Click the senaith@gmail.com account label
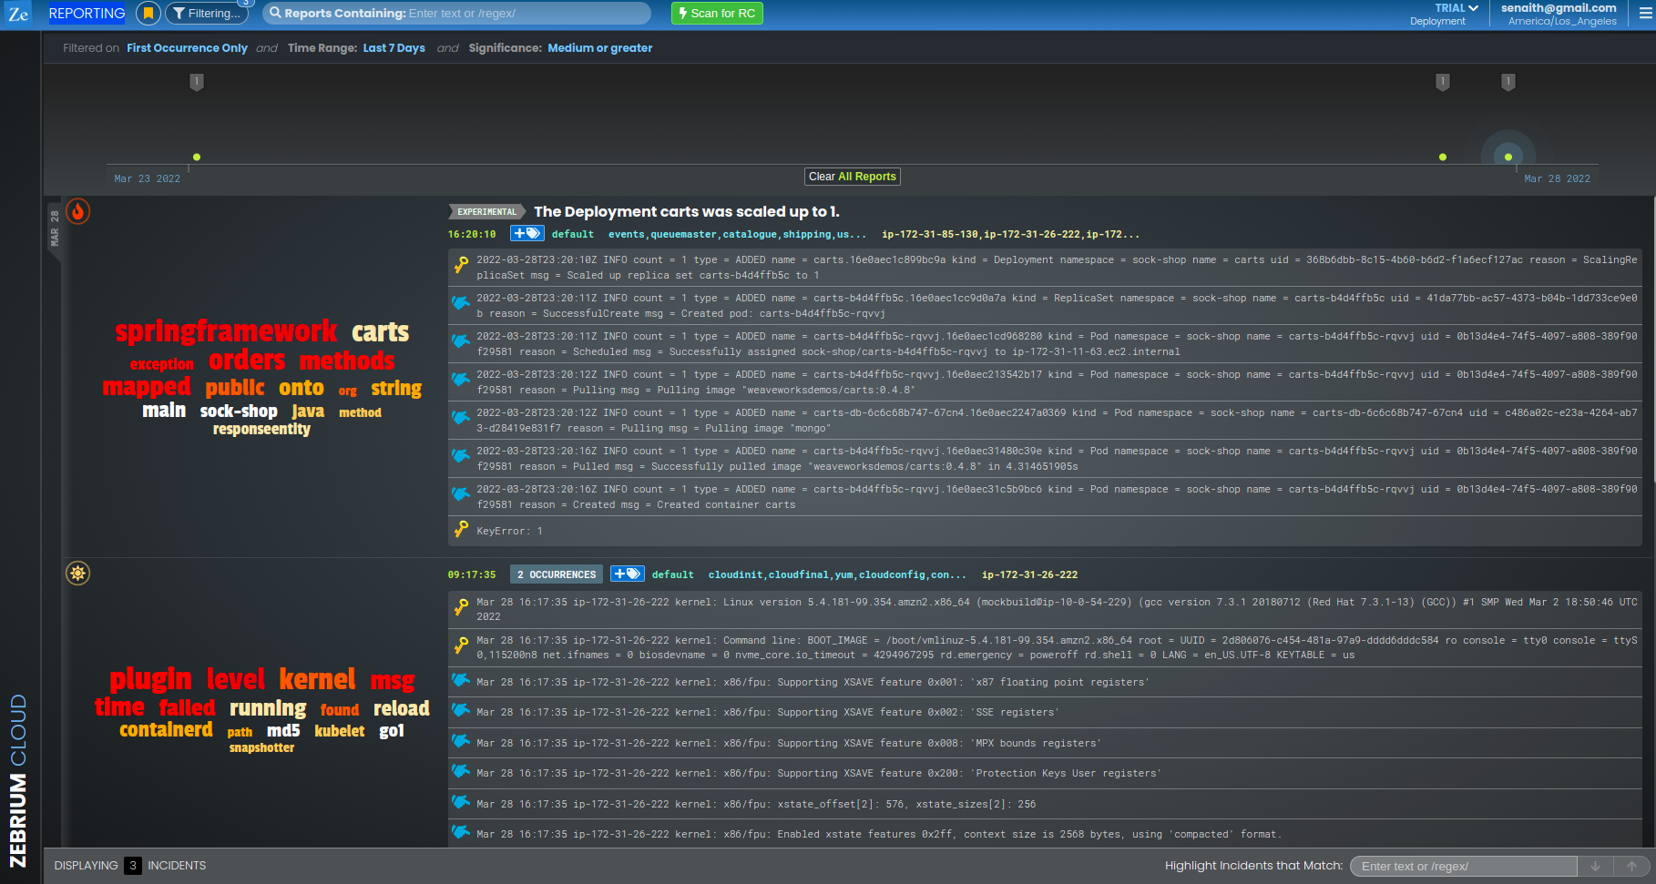Image resolution: width=1656 pixels, height=884 pixels. coord(1559,8)
